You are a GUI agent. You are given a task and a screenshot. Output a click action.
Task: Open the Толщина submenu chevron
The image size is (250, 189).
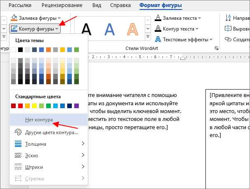83,144
